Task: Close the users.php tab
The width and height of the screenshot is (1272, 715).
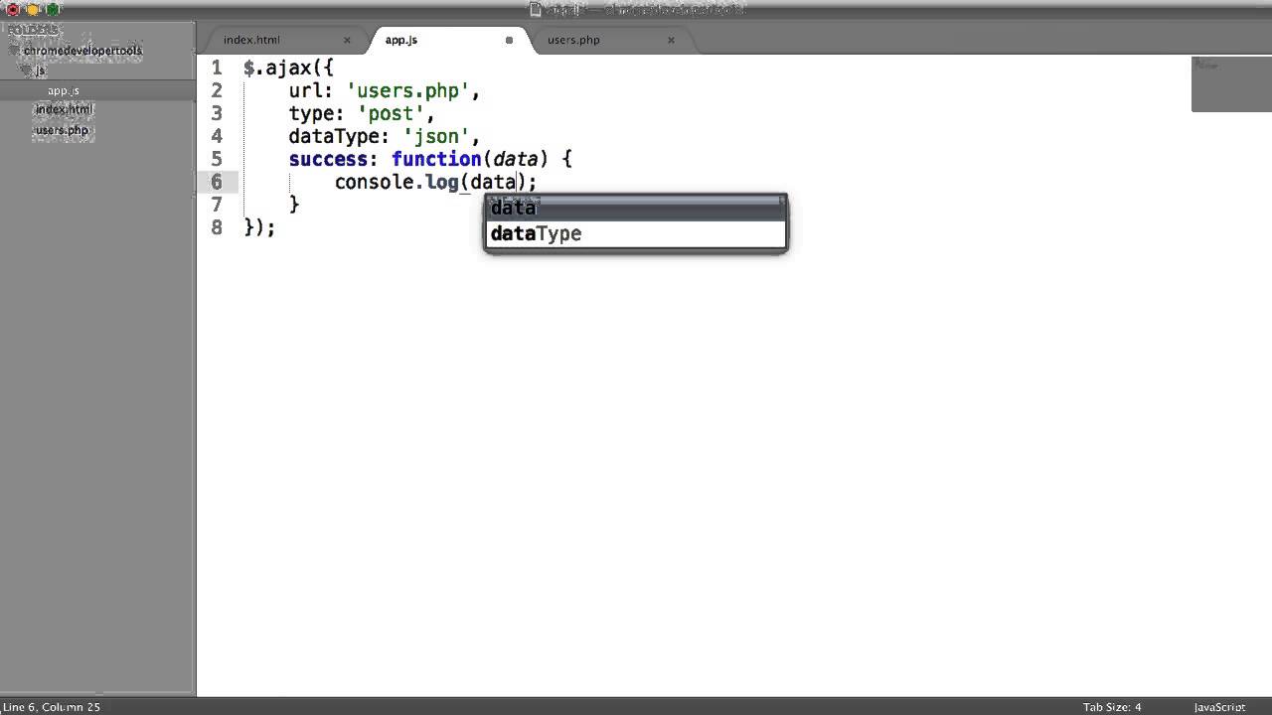Action: 671,40
